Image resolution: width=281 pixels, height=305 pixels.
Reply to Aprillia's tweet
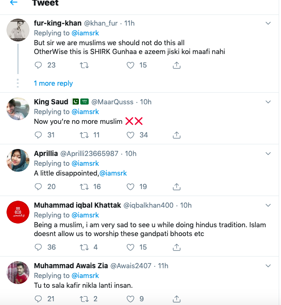(x=39, y=186)
